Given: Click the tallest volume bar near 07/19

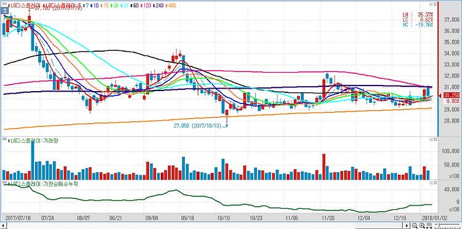Looking at the screenshot, I should (x=33, y=161).
